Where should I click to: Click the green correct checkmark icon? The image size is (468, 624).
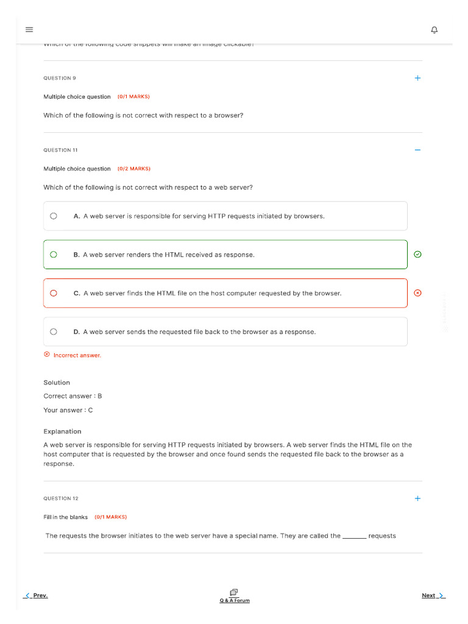point(417,254)
